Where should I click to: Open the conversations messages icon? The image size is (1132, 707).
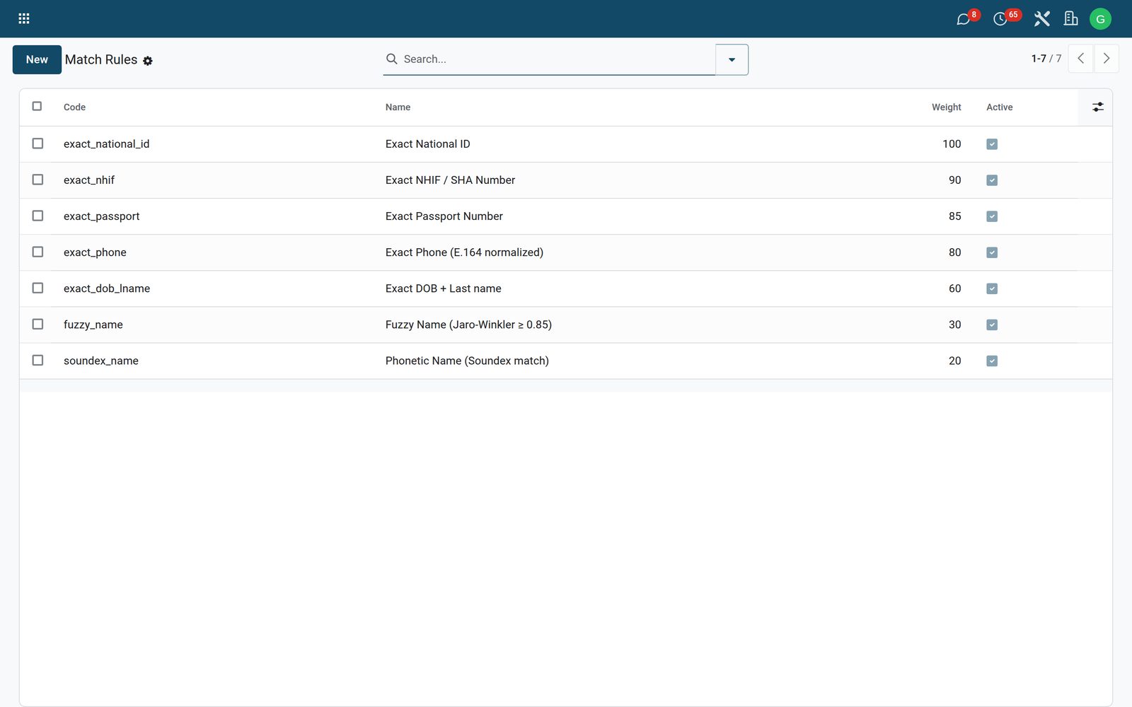(964, 19)
